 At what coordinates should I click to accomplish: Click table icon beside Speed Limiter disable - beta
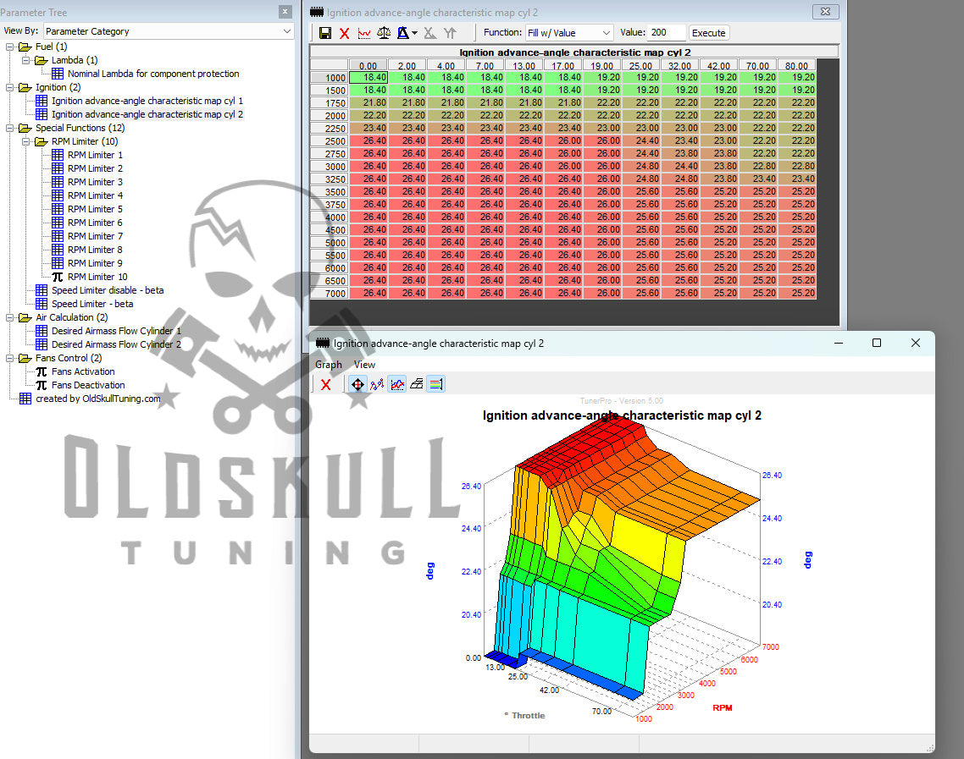point(42,290)
